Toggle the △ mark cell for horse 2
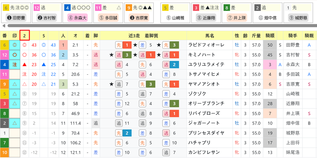Screen dimensions: 317x158 pyautogui.click(x=15, y=123)
